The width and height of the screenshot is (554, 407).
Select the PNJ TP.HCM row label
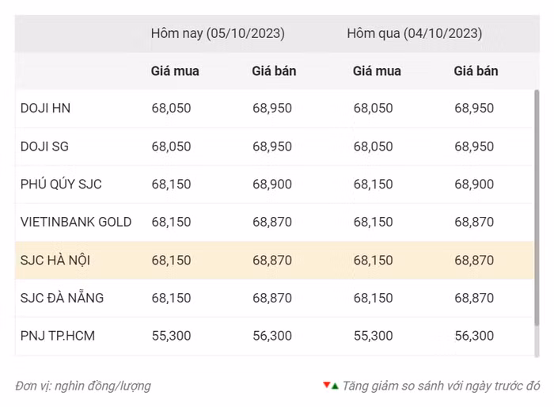[x=58, y=337]
